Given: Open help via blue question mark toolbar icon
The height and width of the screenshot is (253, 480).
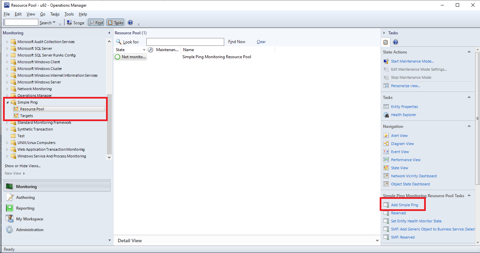Looking at the screenshot, I should (x=130, y=23).
